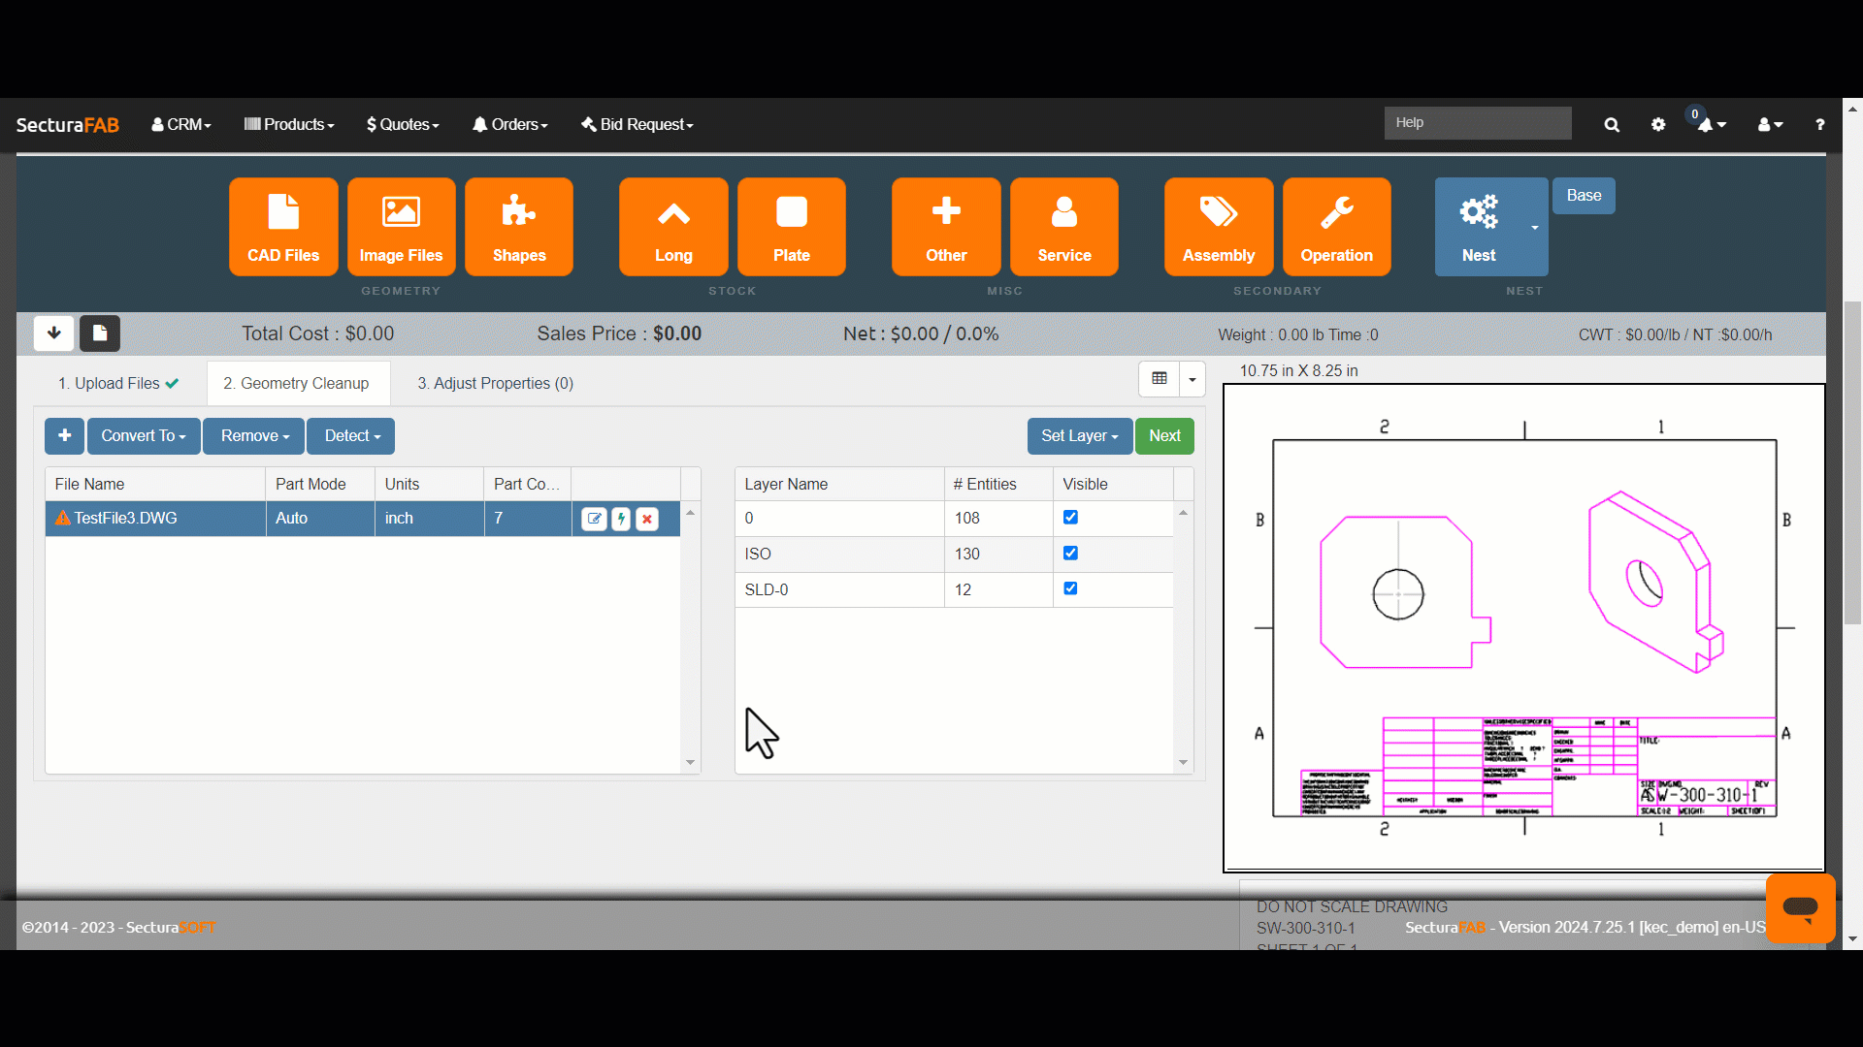Hide the SLD-0 layer checkbox

pyautogui.click(x=1070, y=588)
